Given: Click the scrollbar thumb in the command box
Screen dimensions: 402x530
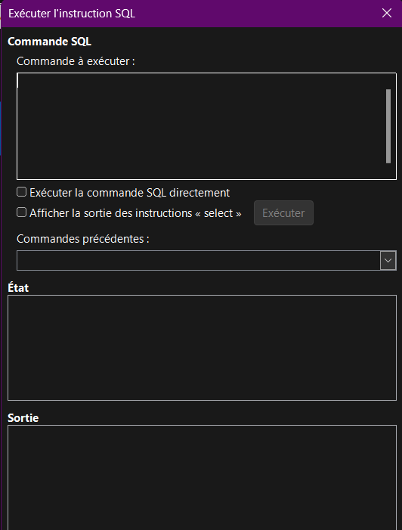Looking at the screenshot, I should click(x=388, y=126).
